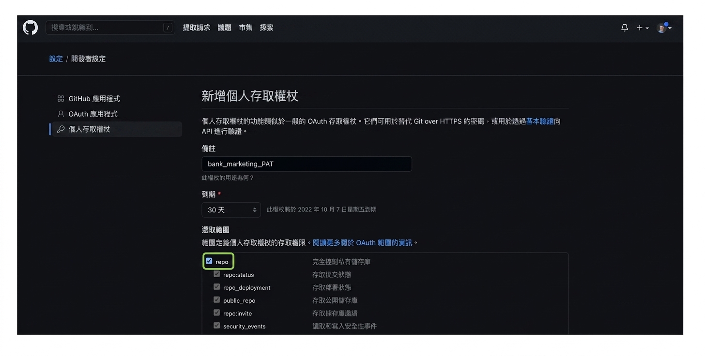Focus the 搜尋或跳轉到 search box
Viewport: 705px width, 356px height.
tap(110, 28)
